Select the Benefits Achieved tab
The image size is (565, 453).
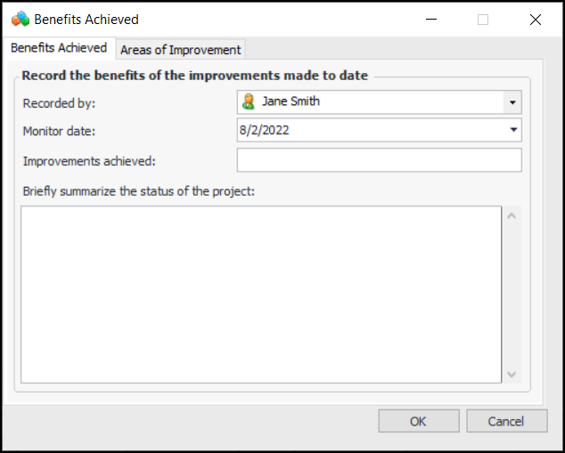59,48
